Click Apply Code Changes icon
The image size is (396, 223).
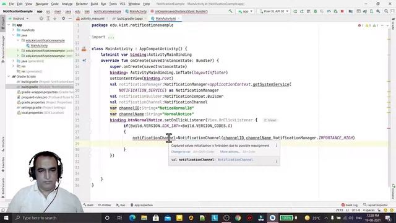click(x=308, y=11)
